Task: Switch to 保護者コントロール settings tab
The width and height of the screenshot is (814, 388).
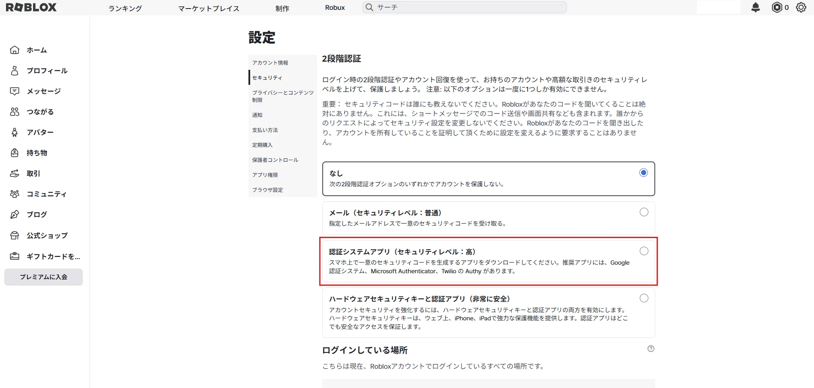Action: 282,160
